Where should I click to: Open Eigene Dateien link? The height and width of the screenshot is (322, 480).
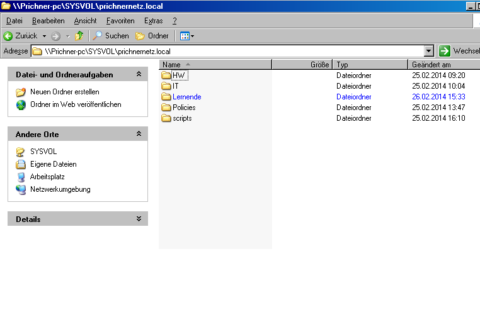[x=54, y=164]
